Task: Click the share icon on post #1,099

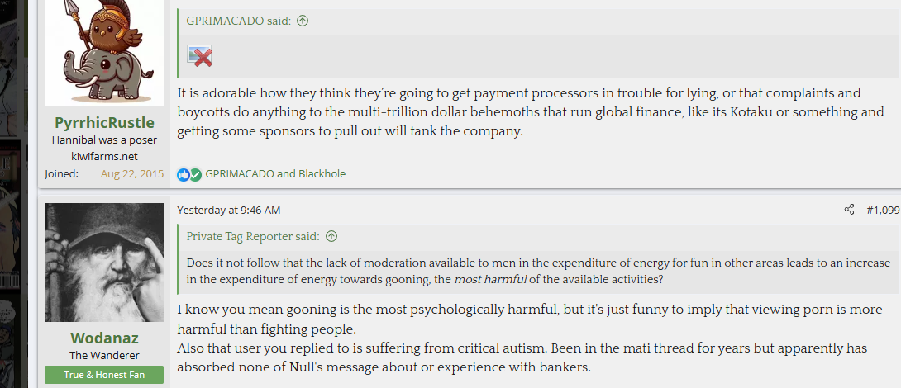Action: coord(849,210)
